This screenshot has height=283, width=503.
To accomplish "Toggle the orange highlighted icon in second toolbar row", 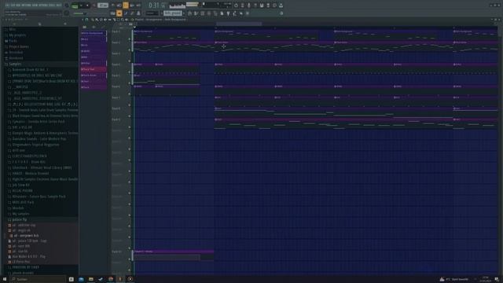I will click(x=119, y=13).
